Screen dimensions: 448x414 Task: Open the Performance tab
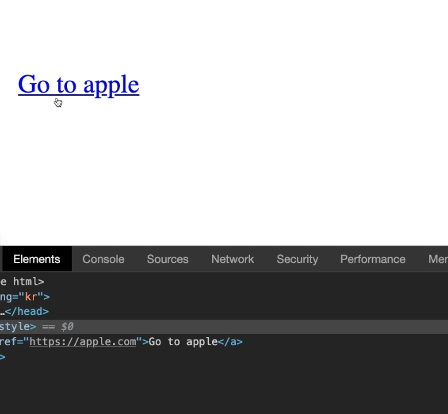(x=372, y=259)
